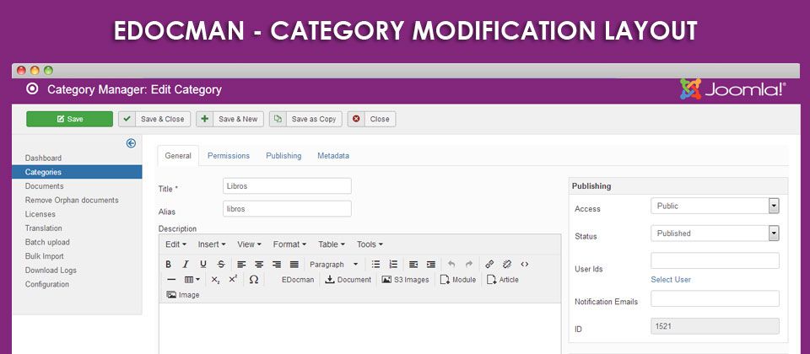Screen dimensions: 810x354
Task: Open S3 Images in the editor
Action: point(406,280)
